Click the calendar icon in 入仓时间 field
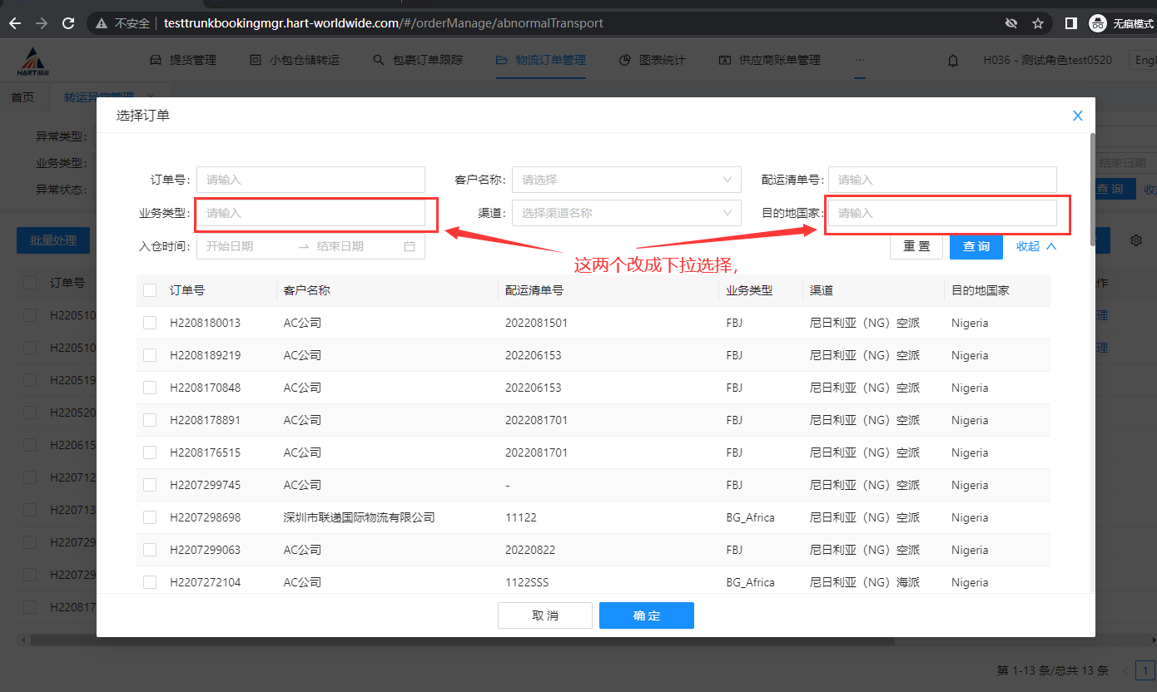Viewport: 1157px width, 692px height. [410, 246]
